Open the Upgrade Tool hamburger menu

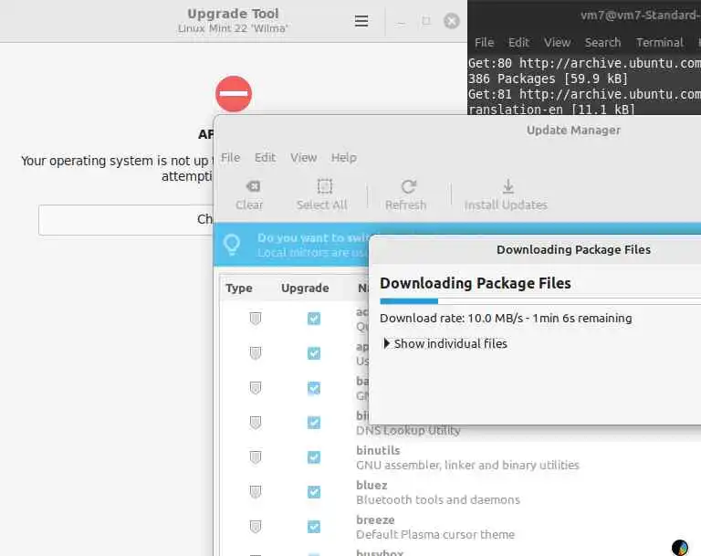point(361,21)
